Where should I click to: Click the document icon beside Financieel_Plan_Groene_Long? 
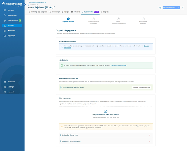pos(61,141)
